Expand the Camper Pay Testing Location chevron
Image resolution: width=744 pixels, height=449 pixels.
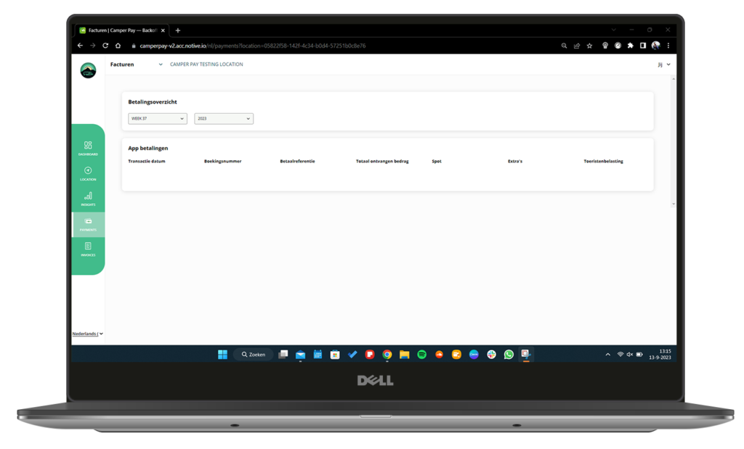point(161,65)
